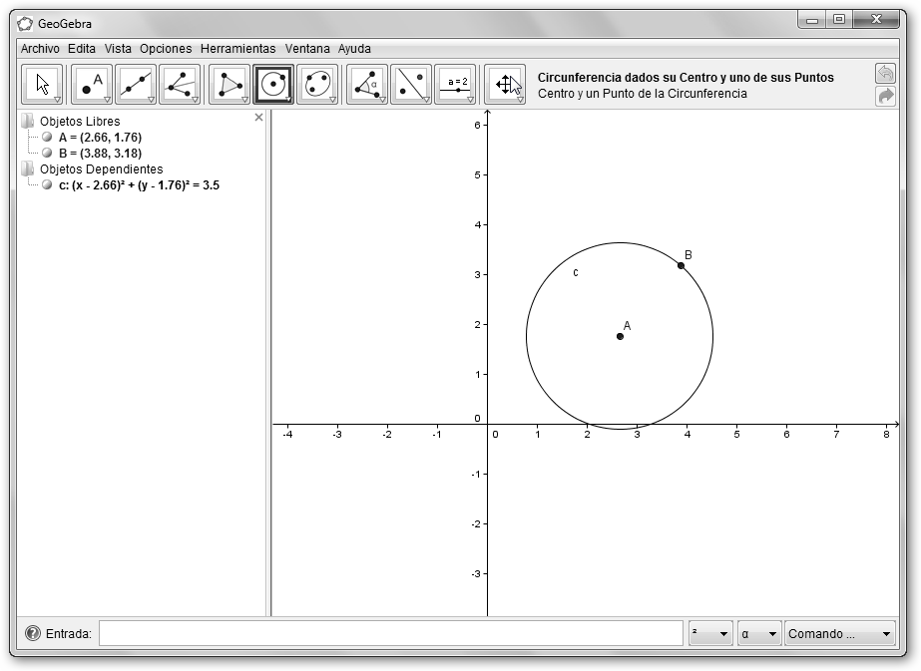
Task: Open the Comando dropdown list
Action: tap(840, 634)
